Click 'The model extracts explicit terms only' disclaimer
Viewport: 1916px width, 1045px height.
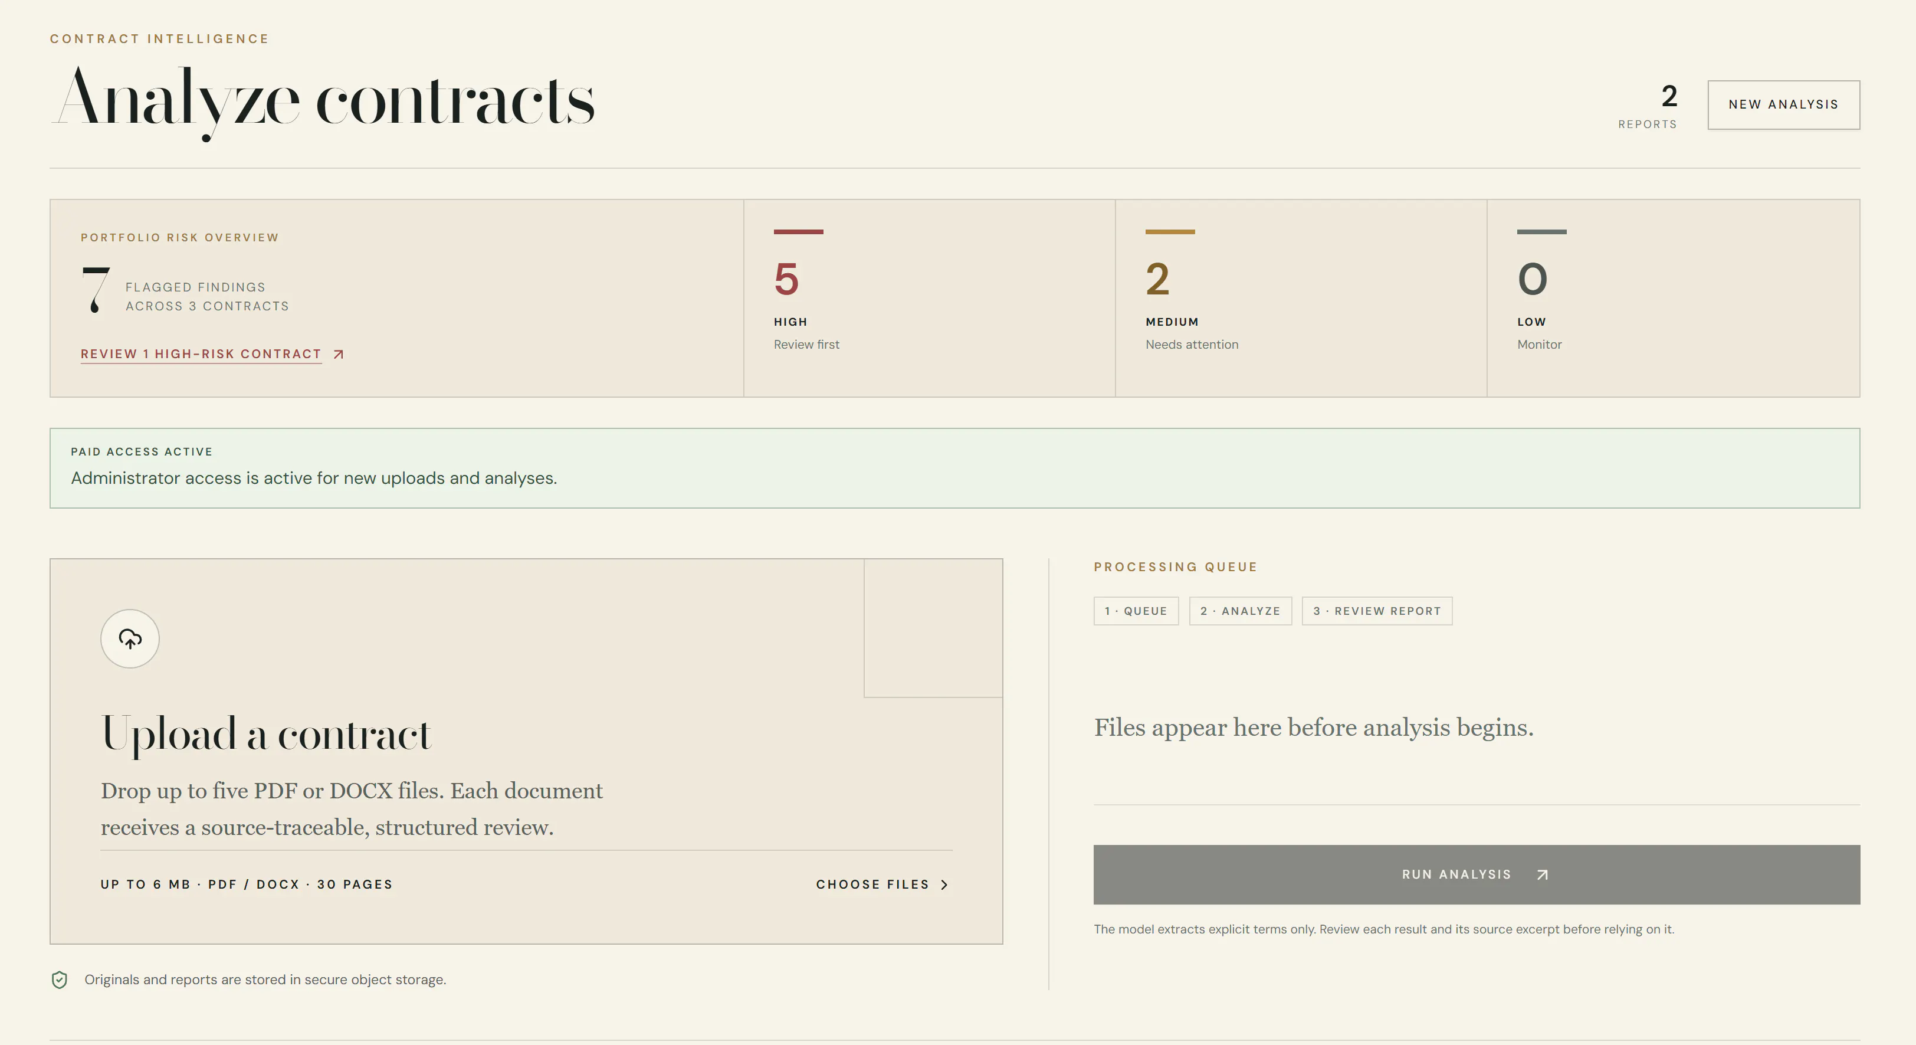[x=1383, y=929]
